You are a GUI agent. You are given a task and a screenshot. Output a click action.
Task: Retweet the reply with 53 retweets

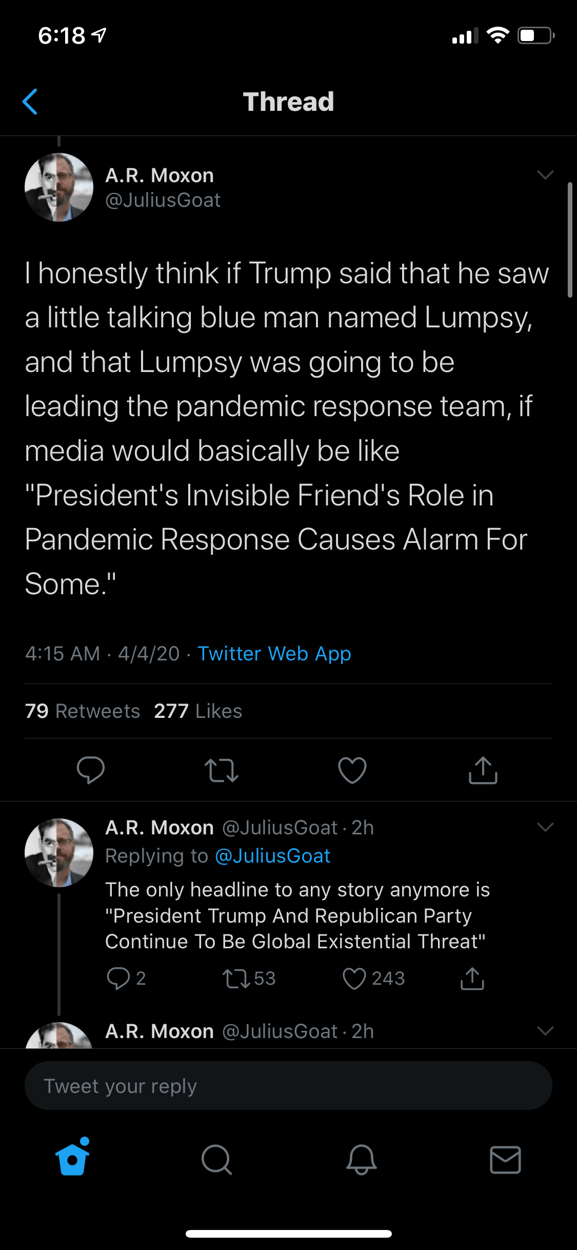click(x=236, y=979)
